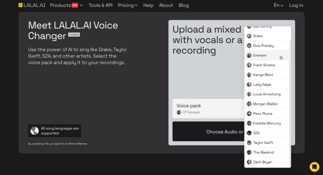This screenshot has width=323, height=175.
Task: Click the Choose Audio button
Action: pyautogui.click(x=208, y=131)
